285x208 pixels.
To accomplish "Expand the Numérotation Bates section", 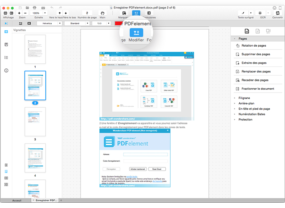I will click(235, 114).
